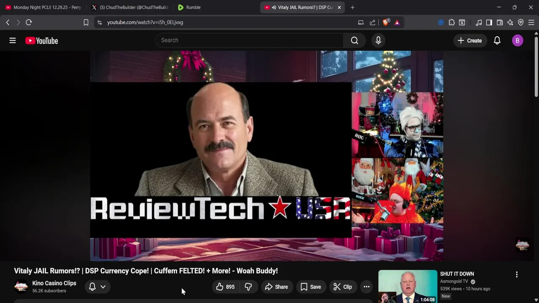Click the 56.2K subscribers text

pos(49,291)
